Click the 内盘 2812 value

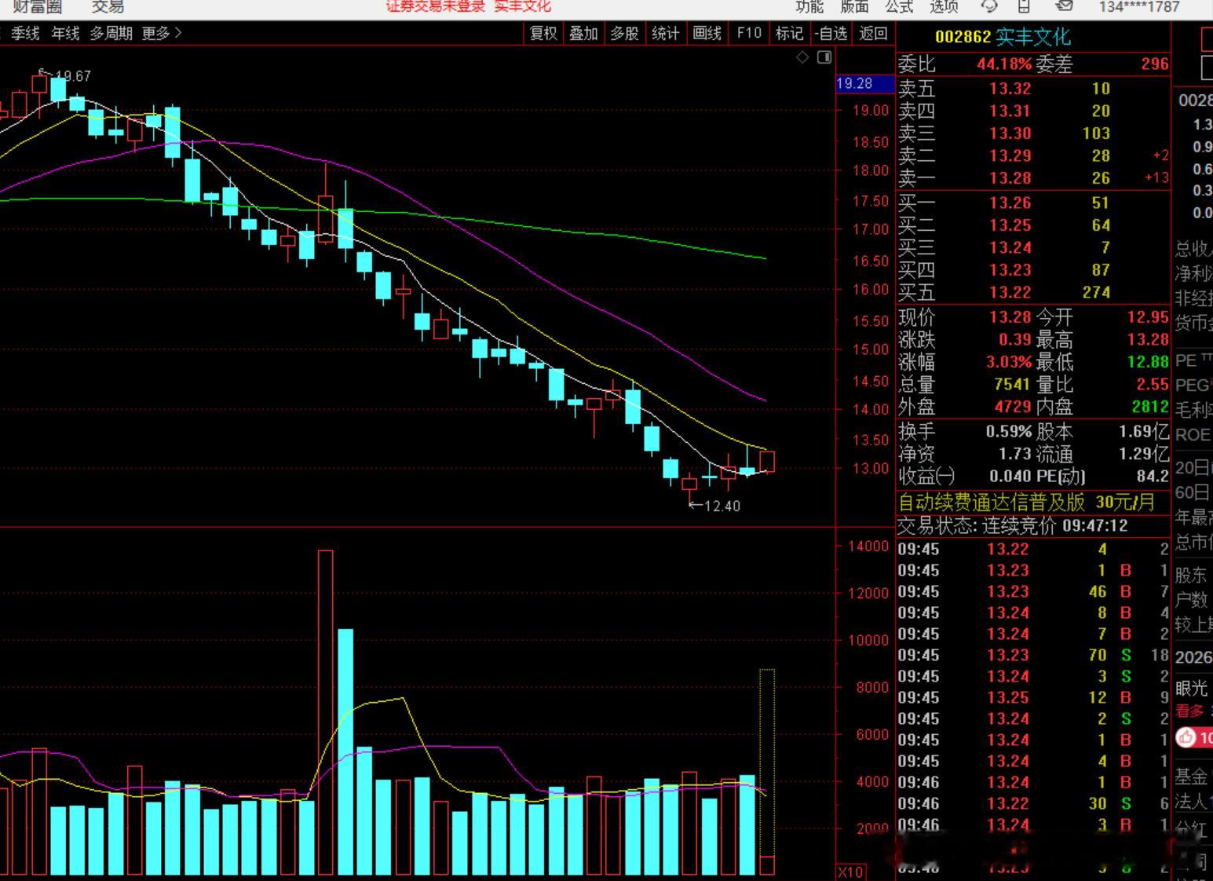1149,407
